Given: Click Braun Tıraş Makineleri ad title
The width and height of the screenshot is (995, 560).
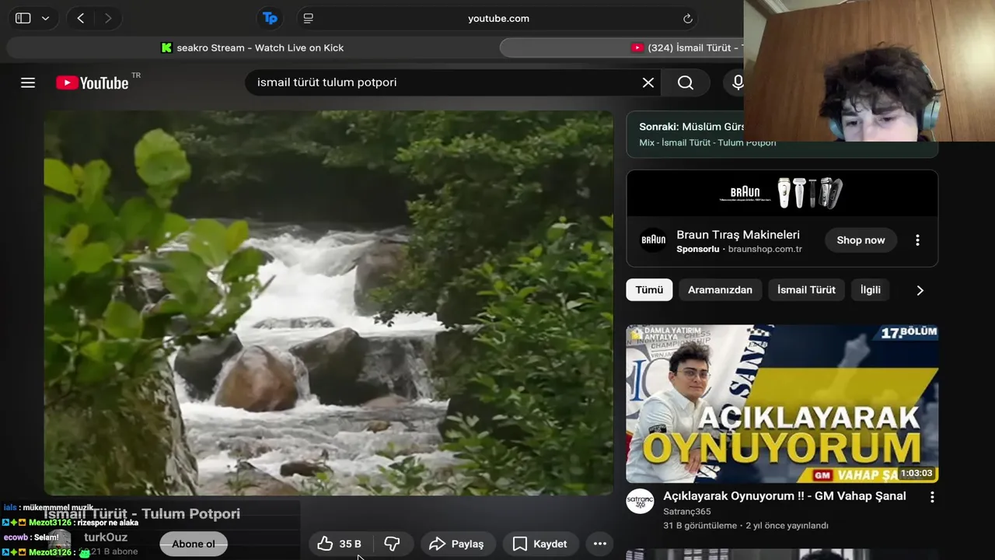Looking at the screenshot, I should coord(738,234).
